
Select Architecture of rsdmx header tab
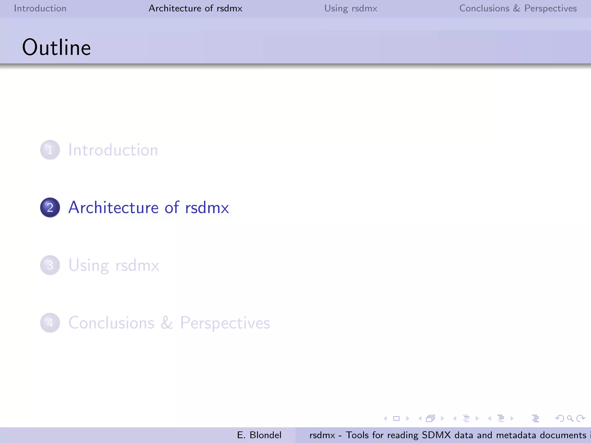195,8
